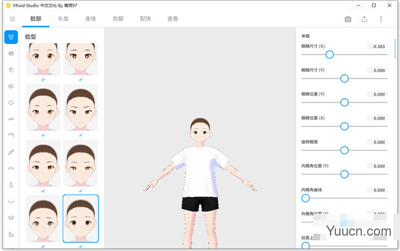Choose the second-row left face preset
Image resolution: width=400 pixels, height=251 pixels.
(43, 107)
